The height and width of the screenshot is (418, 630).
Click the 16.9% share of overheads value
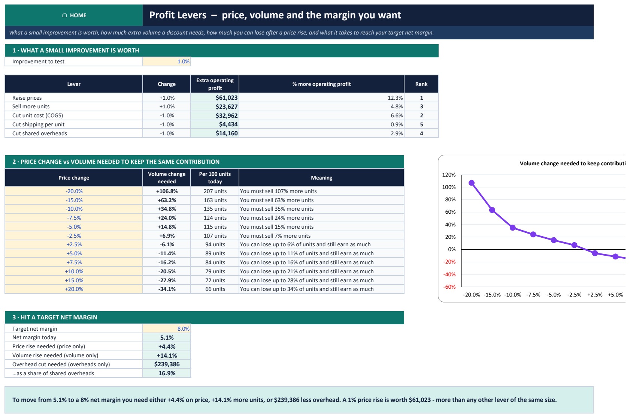point(167,373)
